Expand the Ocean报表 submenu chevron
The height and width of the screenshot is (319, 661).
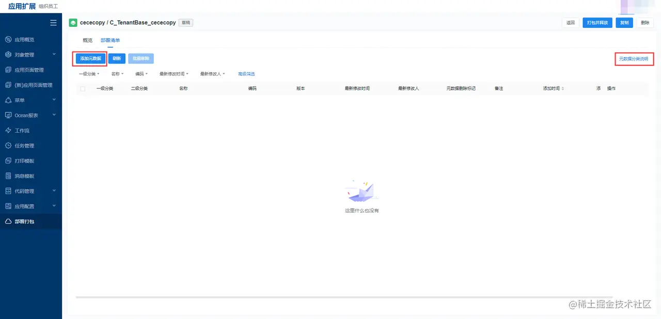coord(54,115)
